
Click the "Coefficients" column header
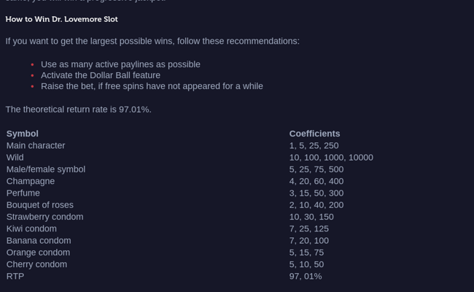click(314, 134)
